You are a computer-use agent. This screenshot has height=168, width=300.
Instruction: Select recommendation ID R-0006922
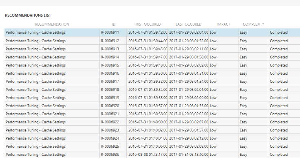(110, 122)
